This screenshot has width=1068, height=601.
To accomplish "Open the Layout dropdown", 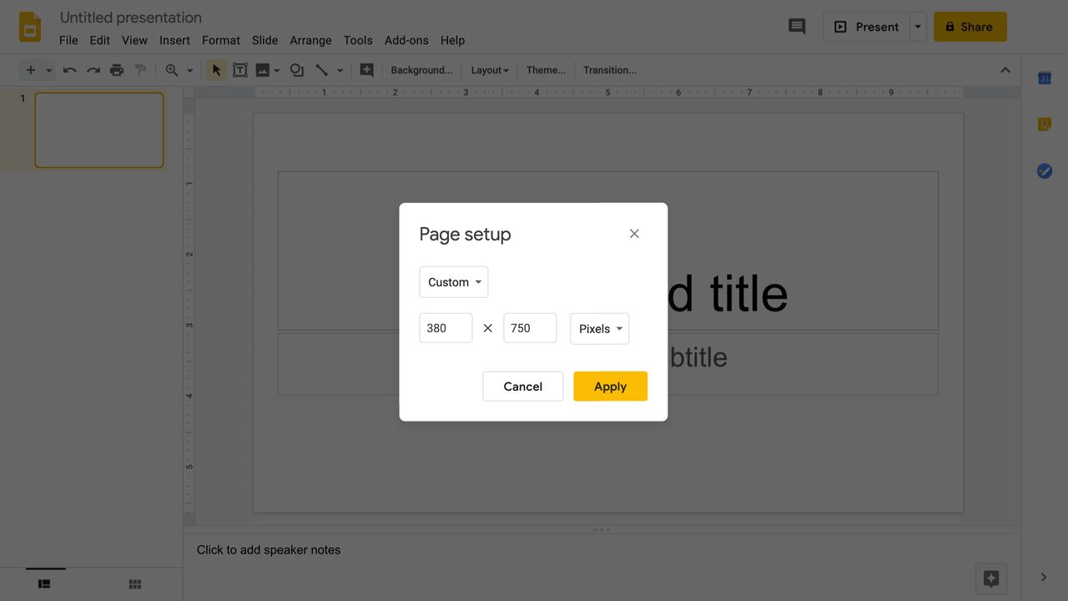I will [489, 70].
